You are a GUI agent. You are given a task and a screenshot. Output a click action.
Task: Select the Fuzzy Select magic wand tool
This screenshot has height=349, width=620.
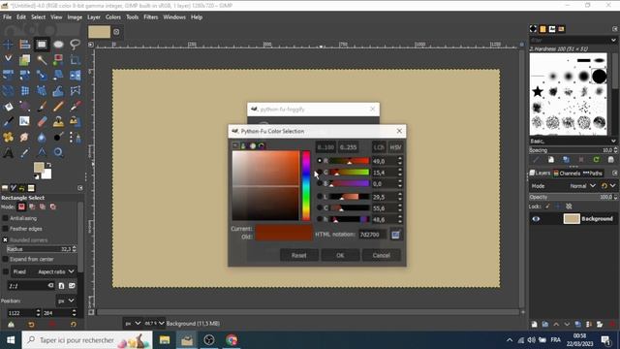(42, 60)
